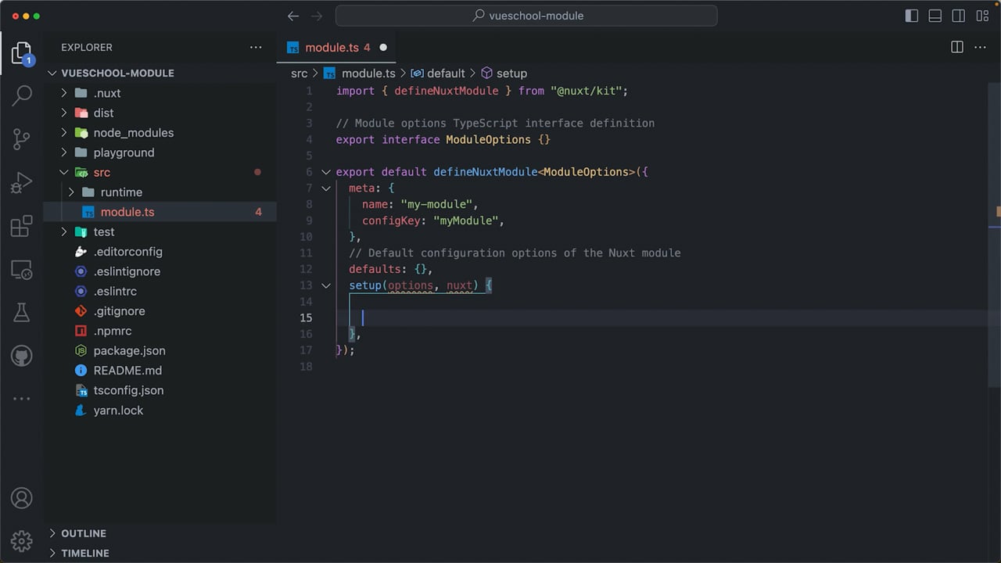
Task: Expand the .nuxt folder
Action: click(x=160, y=93)
